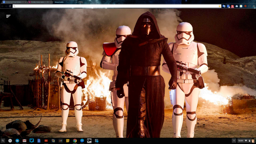The image size is (256, 144).
Task: Close the 'Dodaj nowy wpis' tab
Action: 51,2
